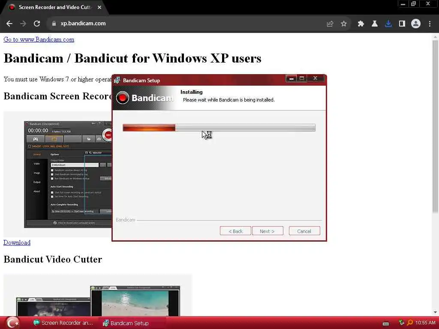Screen dimensions: 439x329
Task: Toggle Chrome side panel
Action: coord(402,24)
